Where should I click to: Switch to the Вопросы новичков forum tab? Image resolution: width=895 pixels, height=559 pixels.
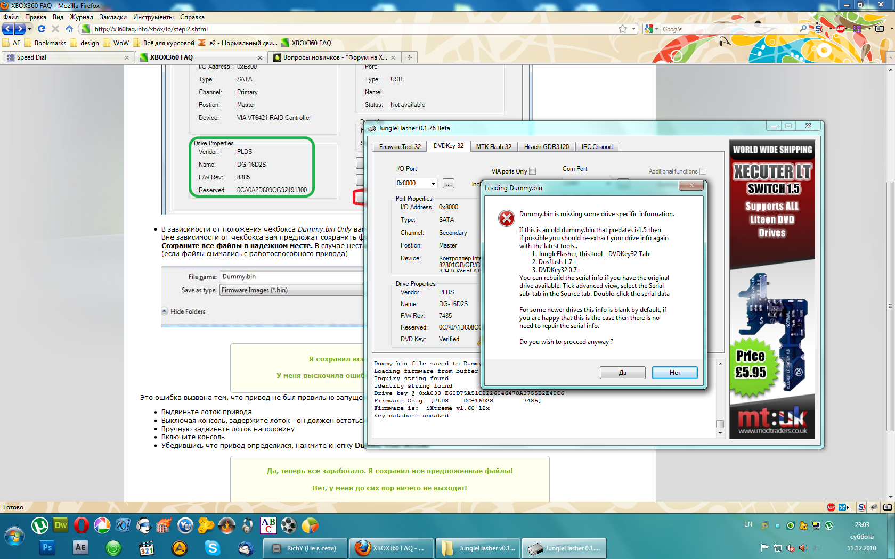[335, 57]
